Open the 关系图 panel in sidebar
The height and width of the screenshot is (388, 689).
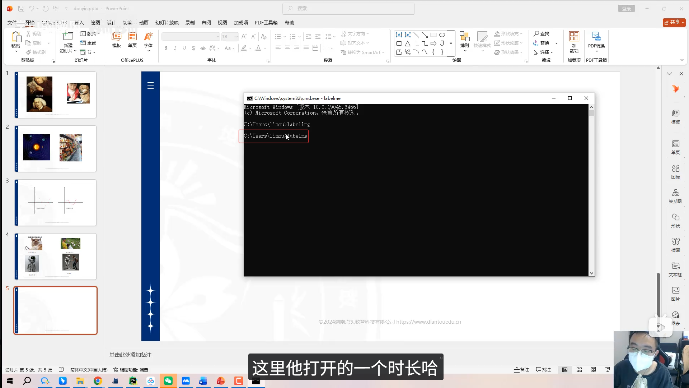tap(675, 196)
